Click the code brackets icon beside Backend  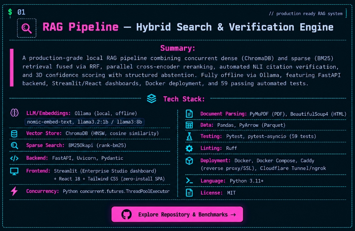coord(14,158)
